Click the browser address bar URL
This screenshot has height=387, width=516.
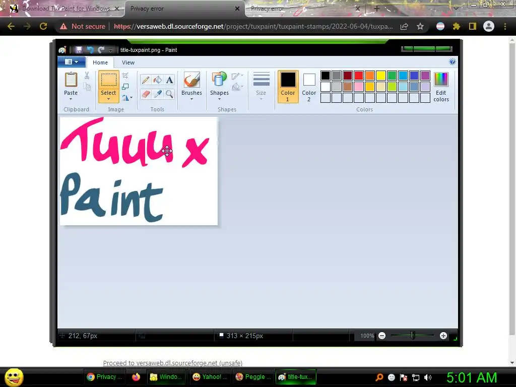(253, 26)
